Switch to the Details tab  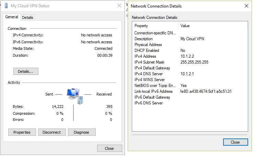click(27, 18)
